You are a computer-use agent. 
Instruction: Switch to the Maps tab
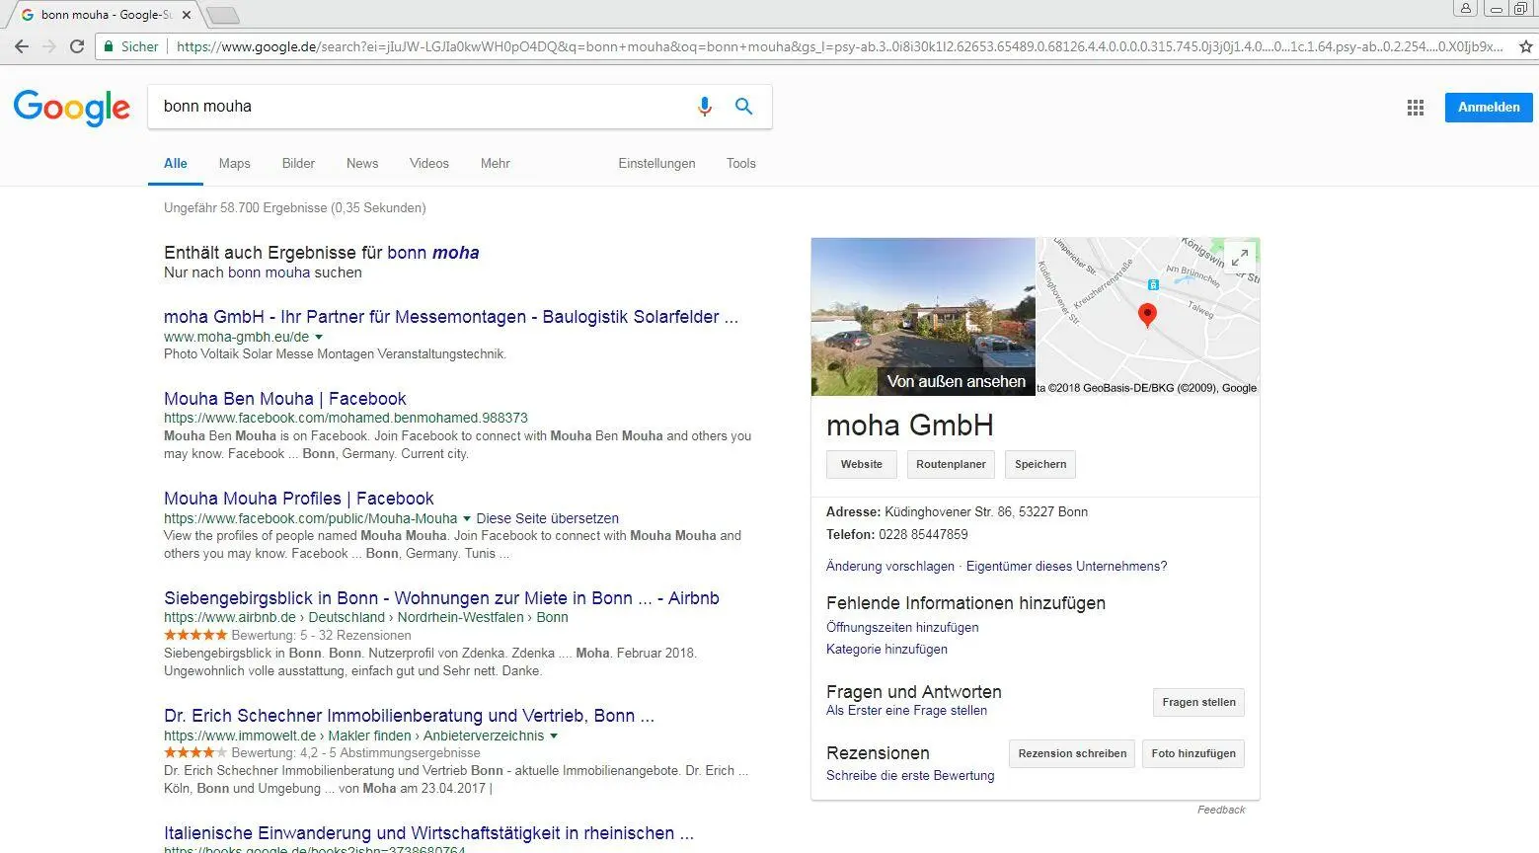(234, 164)
